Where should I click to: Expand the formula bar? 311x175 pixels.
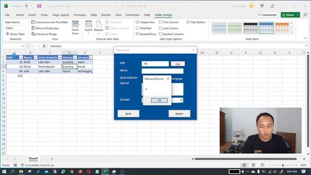click(x=307, y=46)
